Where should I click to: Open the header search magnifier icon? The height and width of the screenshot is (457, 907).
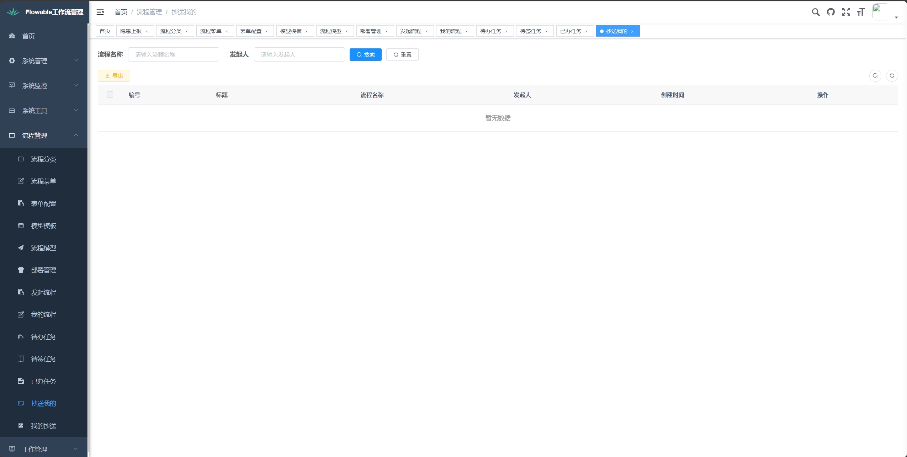pos(816,12)
